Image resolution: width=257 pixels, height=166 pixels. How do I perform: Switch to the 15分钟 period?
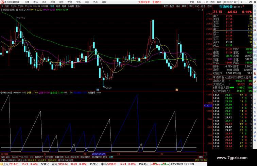tap(28, 6)
